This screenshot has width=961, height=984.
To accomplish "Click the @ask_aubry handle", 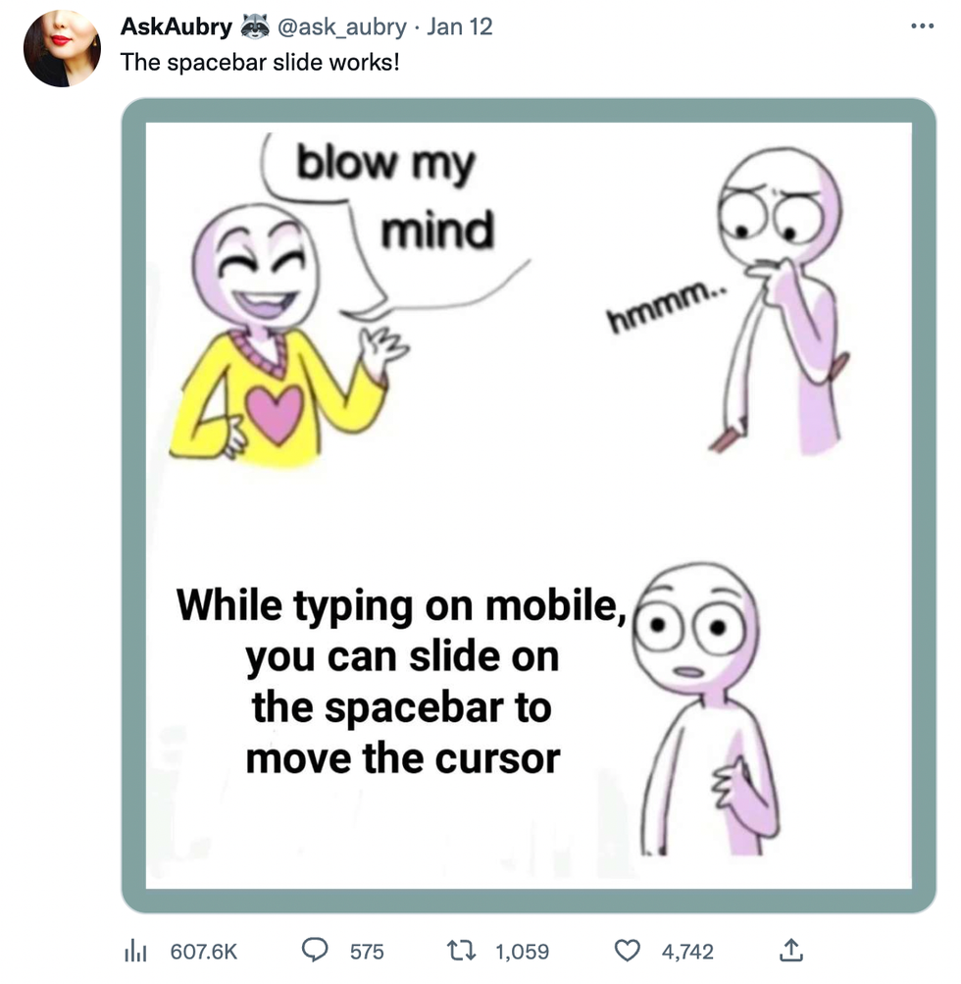I will [342, 26].
